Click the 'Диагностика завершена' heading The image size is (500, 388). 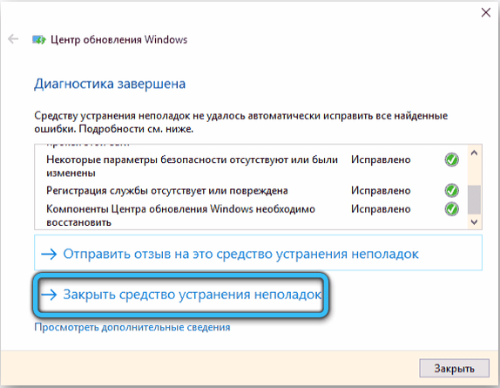110,85
